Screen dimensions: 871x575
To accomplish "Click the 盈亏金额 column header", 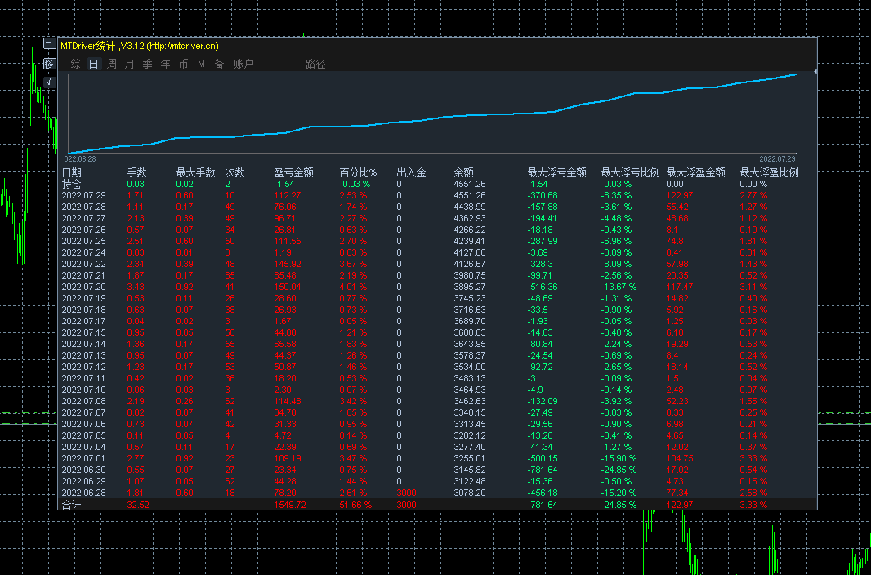I will tap(293, 172).
